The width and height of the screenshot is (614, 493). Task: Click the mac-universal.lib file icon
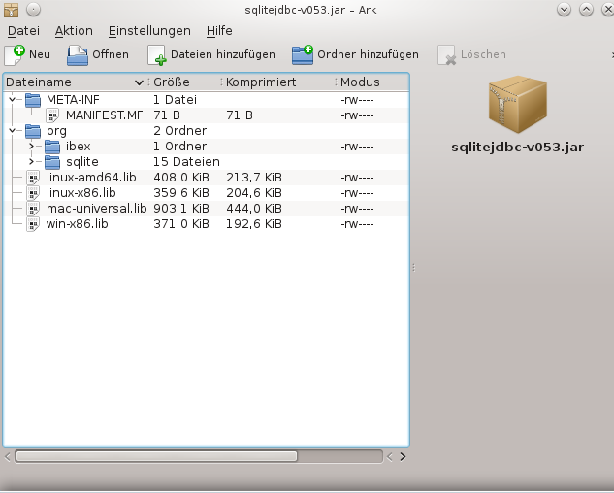pos(33,209)
